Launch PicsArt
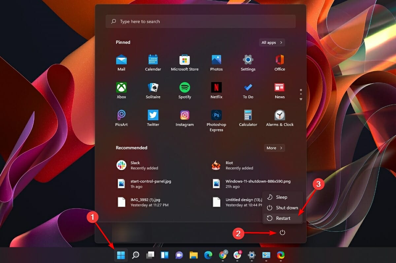The height and width of the screenshot is (263, 396). pyautogui.click(x=121, y=118)
